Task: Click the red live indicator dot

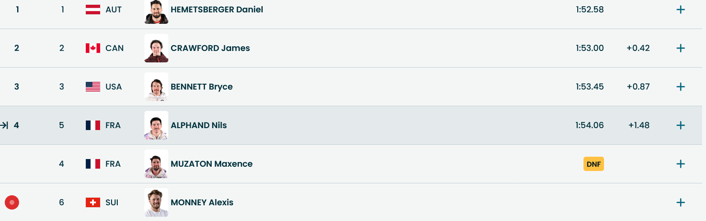Action: click(x=12, y=202)
